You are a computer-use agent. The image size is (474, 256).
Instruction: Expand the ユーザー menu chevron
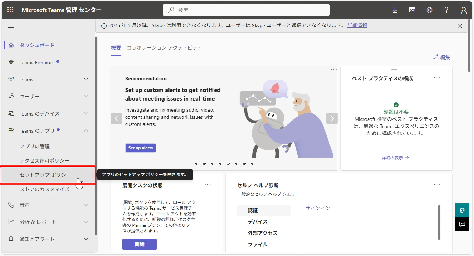tap(86, 96)
